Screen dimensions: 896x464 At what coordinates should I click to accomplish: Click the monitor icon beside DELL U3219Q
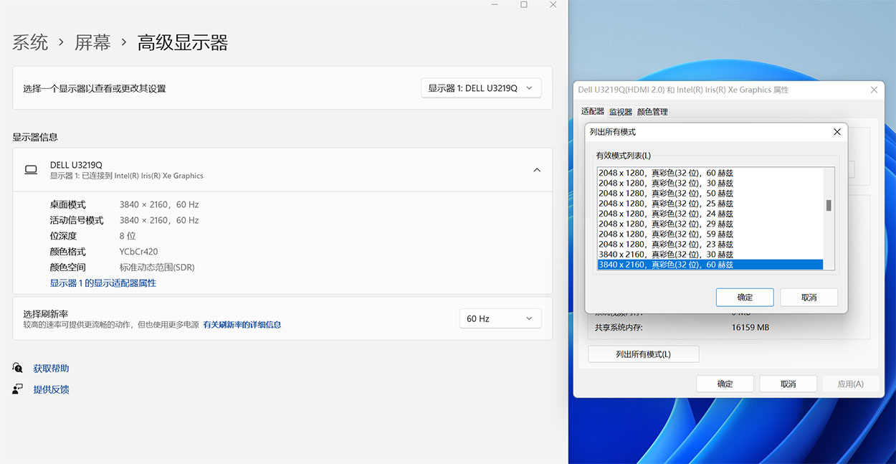pyautogui.click(x=30, y=169)
